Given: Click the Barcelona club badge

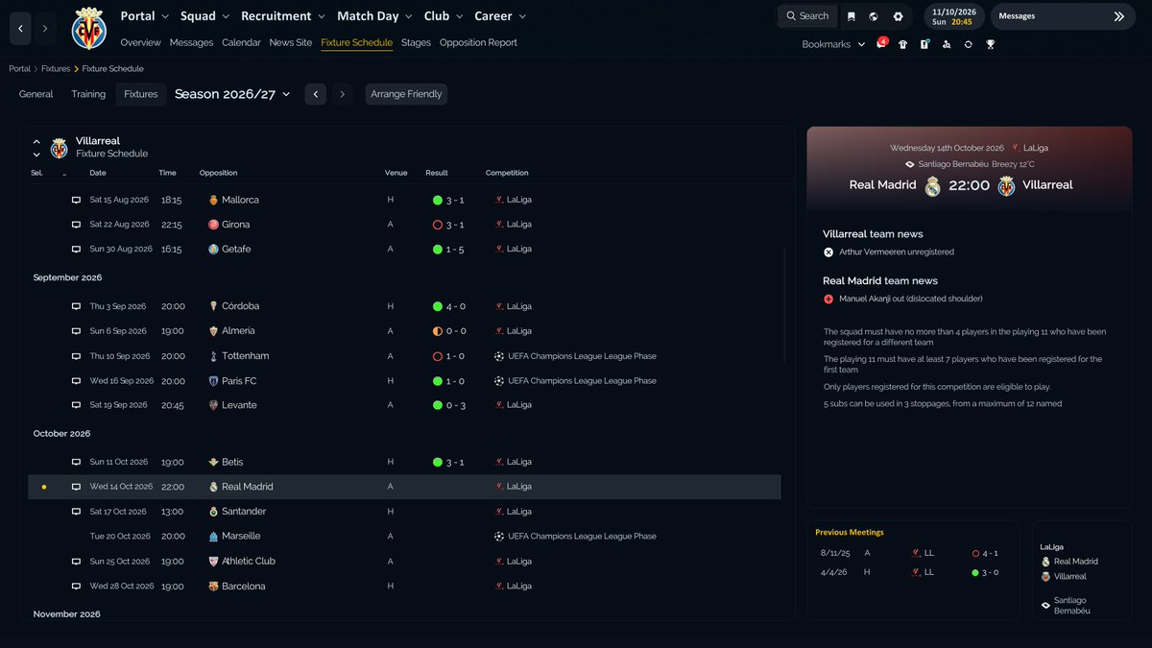Looking at the screenshot, I should [213, 587].
